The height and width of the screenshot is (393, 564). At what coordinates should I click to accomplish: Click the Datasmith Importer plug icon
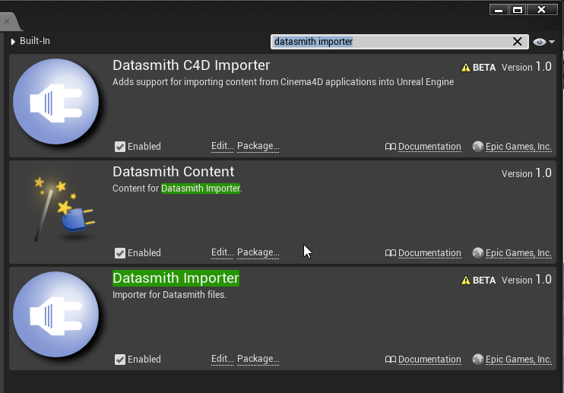coord(55,315)
